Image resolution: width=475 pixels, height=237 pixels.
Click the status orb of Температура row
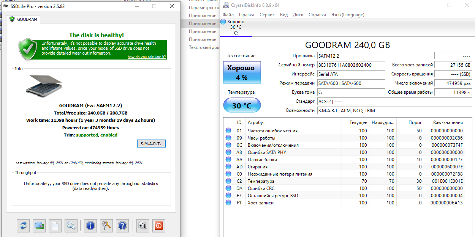tap(228, 181)
